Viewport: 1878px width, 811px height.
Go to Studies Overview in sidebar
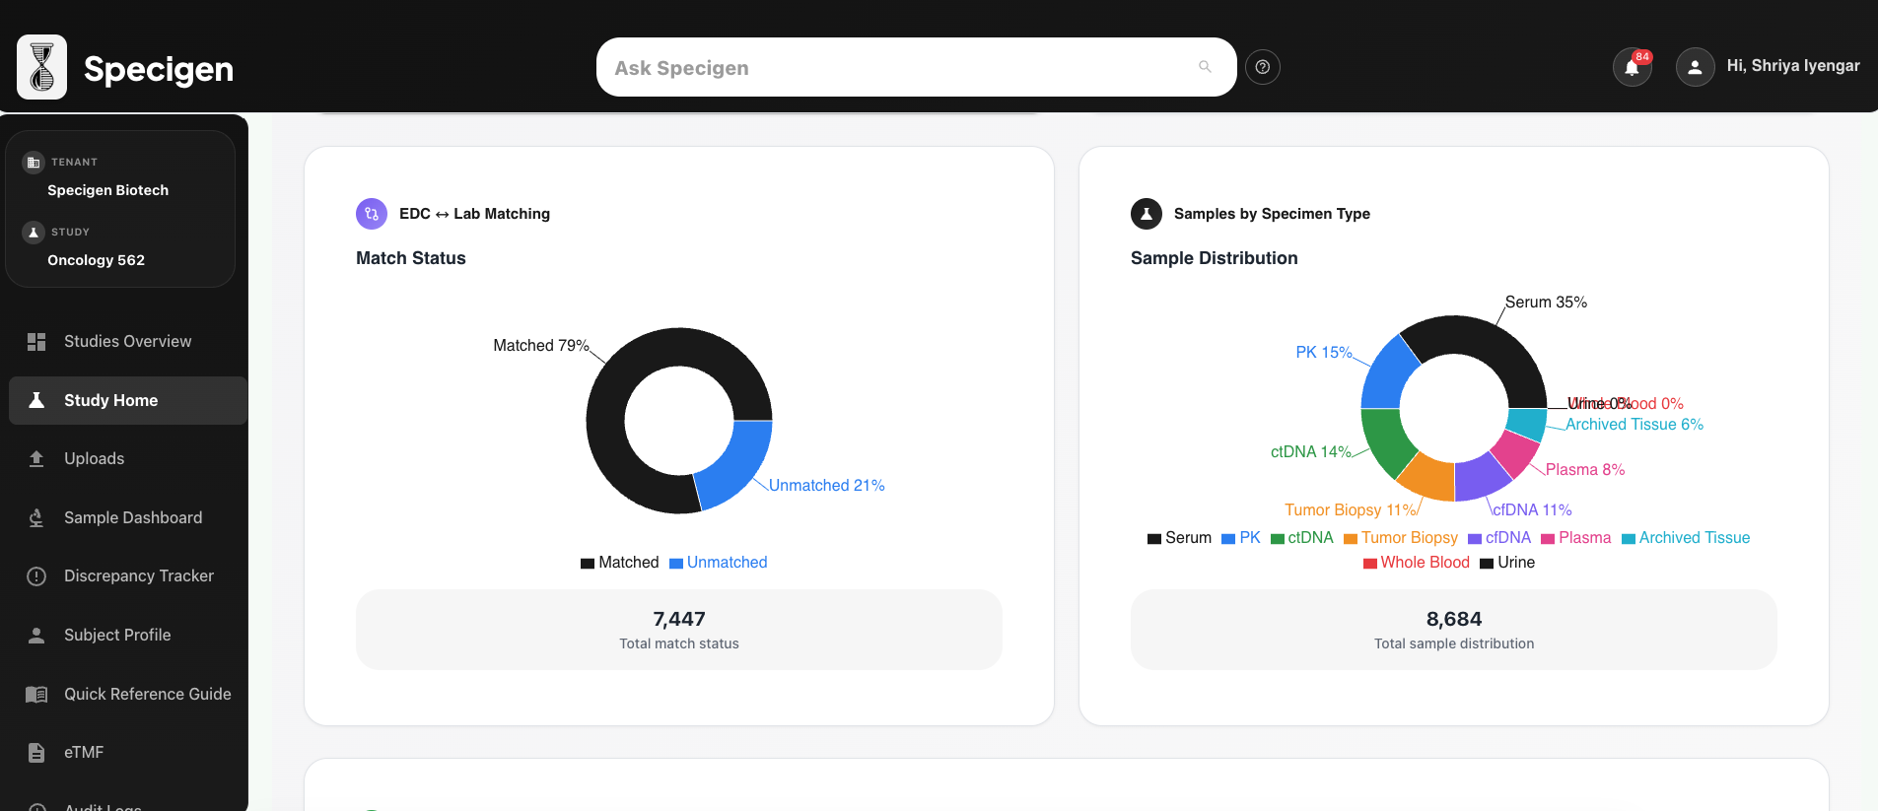click(x=127, y=342)
